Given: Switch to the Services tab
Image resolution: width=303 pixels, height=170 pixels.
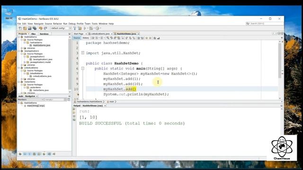Looking at the screenshot, I should tap(44, 34).
